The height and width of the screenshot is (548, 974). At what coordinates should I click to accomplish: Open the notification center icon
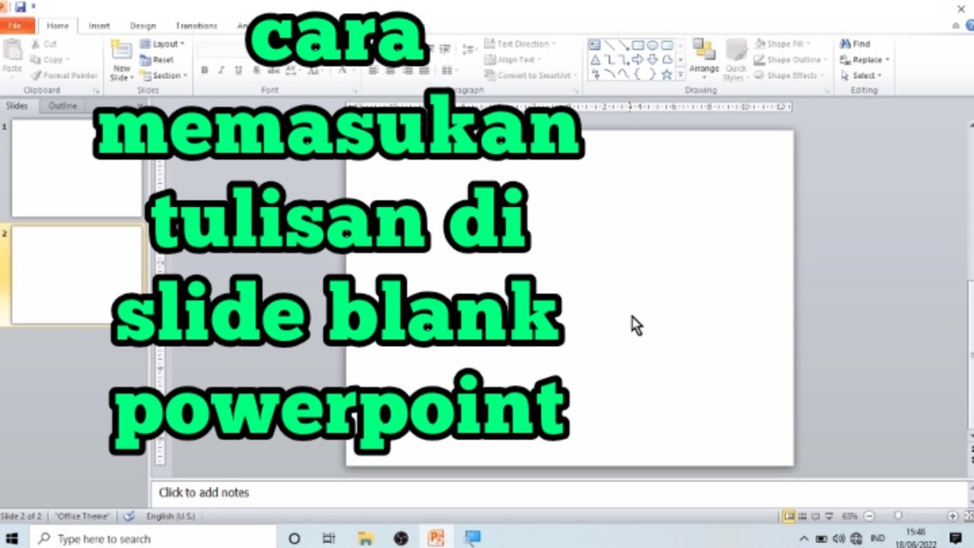[x=956, y=538]
